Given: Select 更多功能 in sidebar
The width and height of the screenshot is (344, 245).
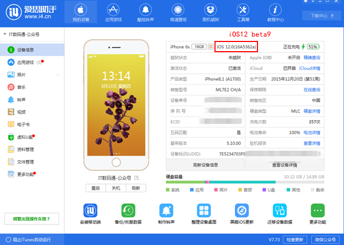Looking at the screenshot, I should pos(32,174).
